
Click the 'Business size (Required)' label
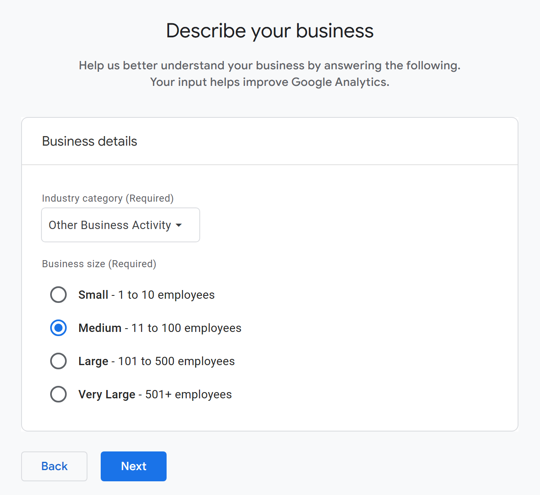click(99, 264)
